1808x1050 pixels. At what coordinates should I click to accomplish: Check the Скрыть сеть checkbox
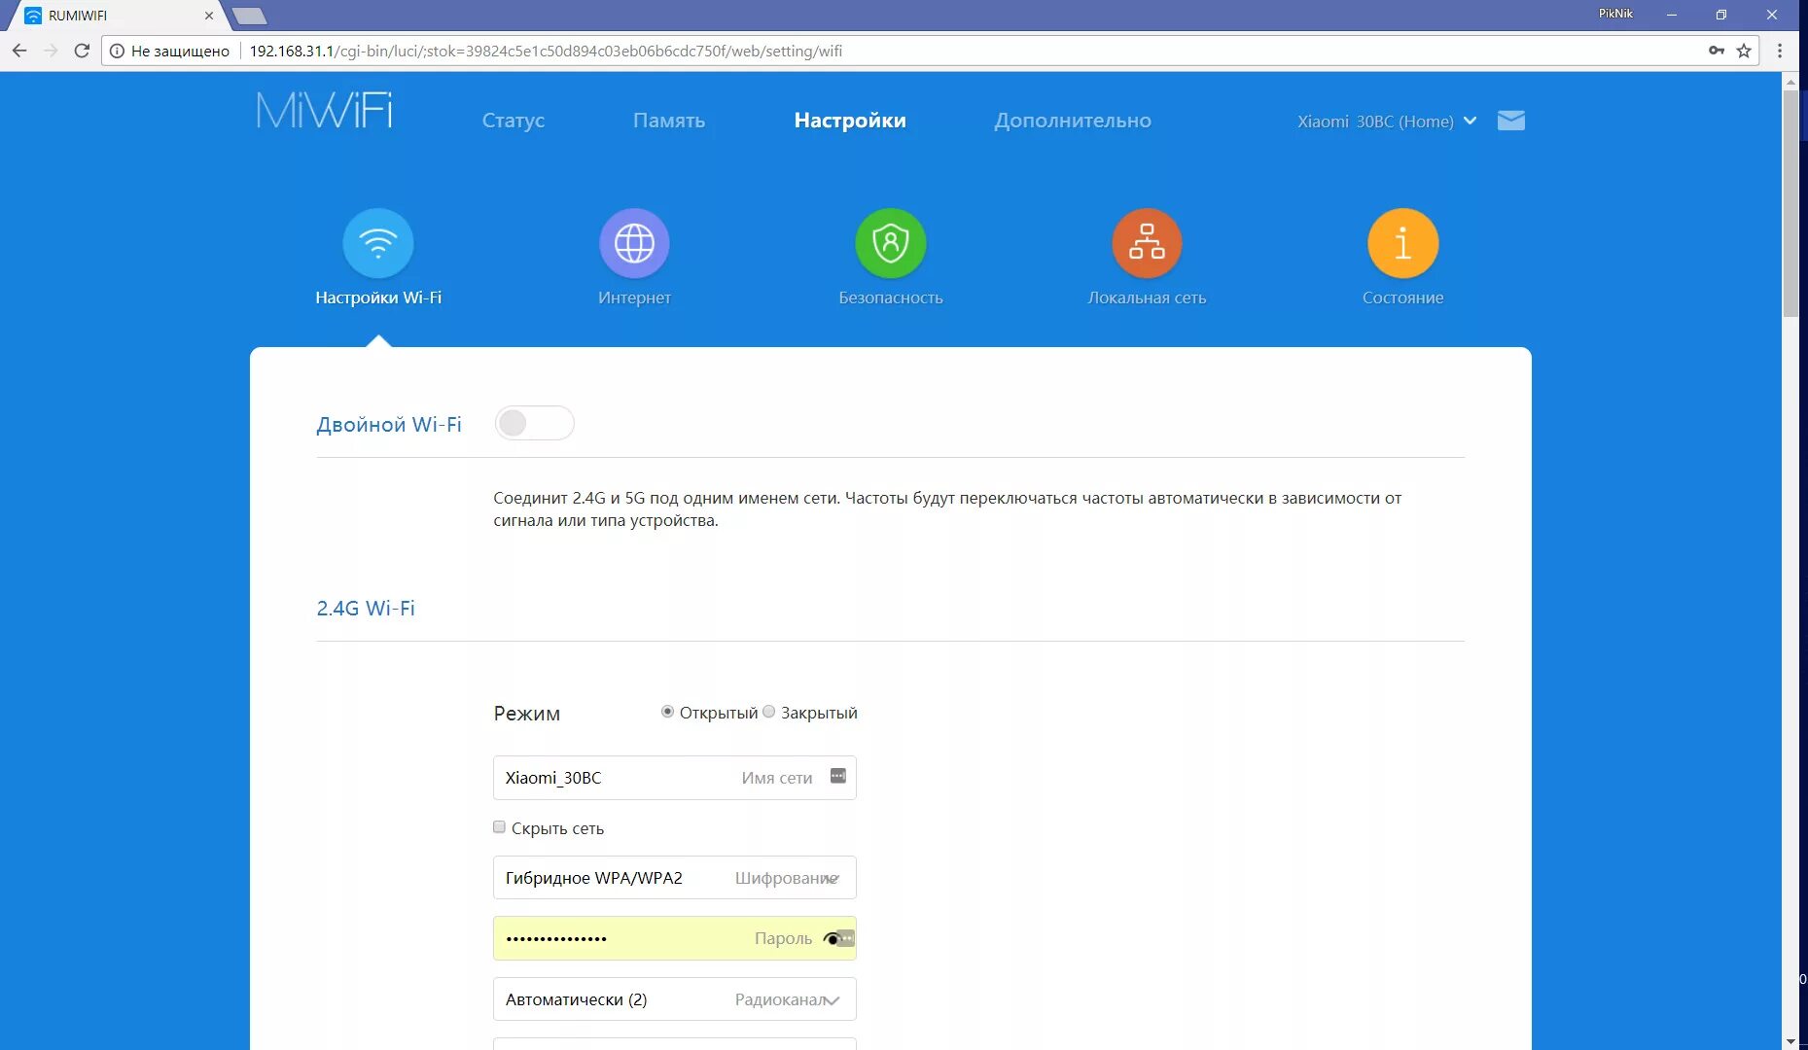pos(499,827)
